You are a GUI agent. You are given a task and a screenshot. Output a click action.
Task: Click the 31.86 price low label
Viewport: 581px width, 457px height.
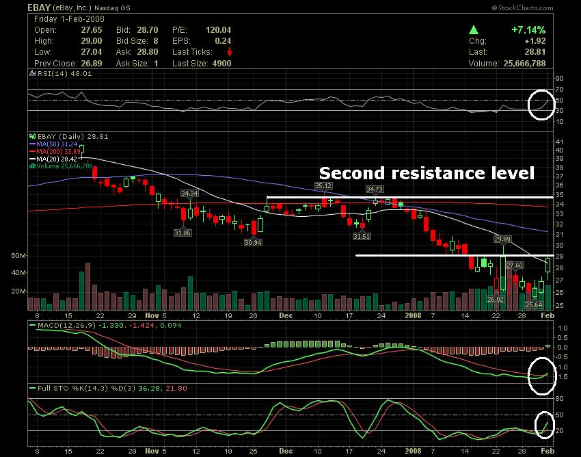point(183,233)
